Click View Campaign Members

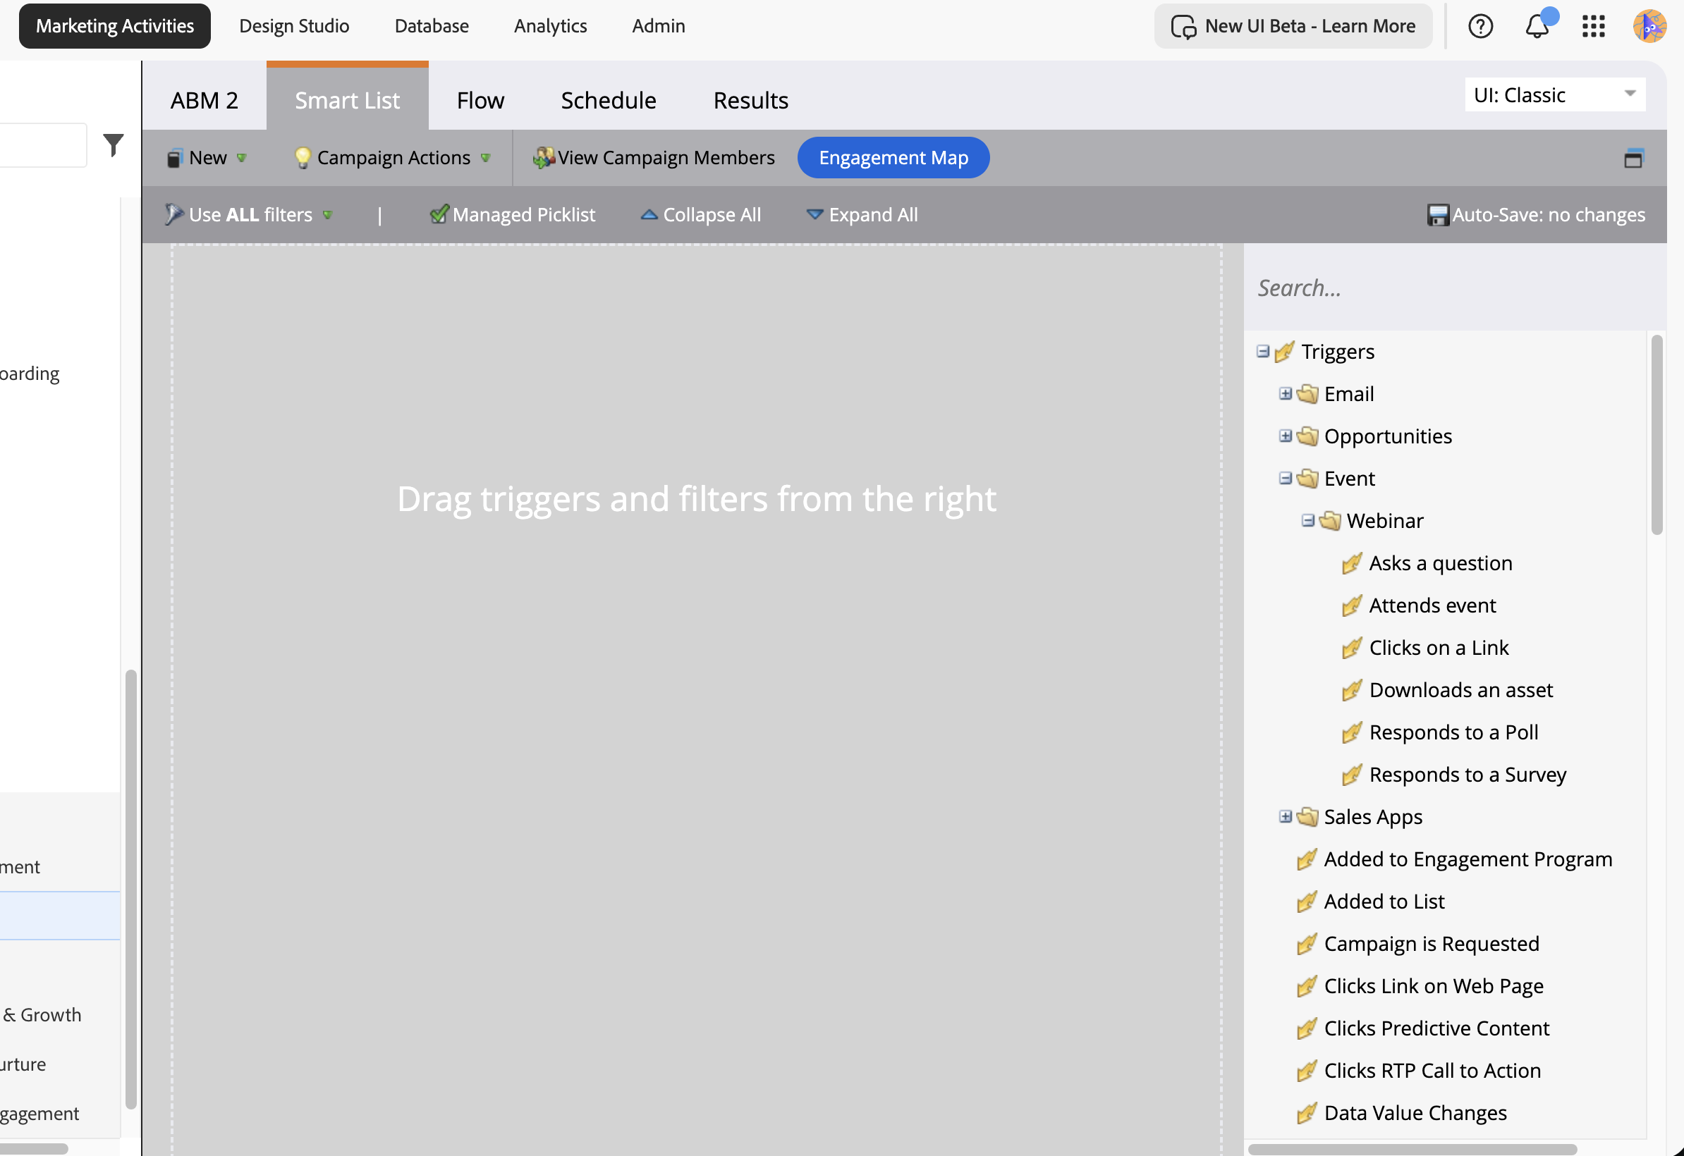coord(654,158)
